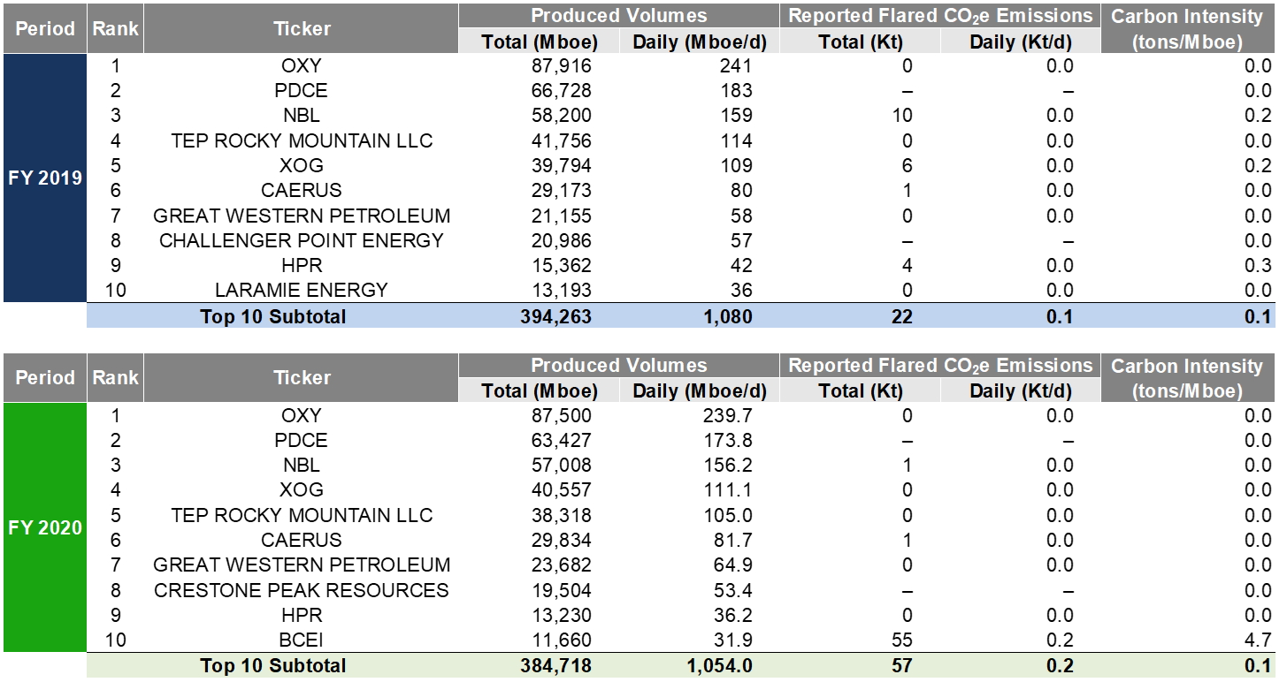Select Reported Flared CO2e Emissions header, upper table
Viewport: 1279px width, 682px height.
[940, 16]
